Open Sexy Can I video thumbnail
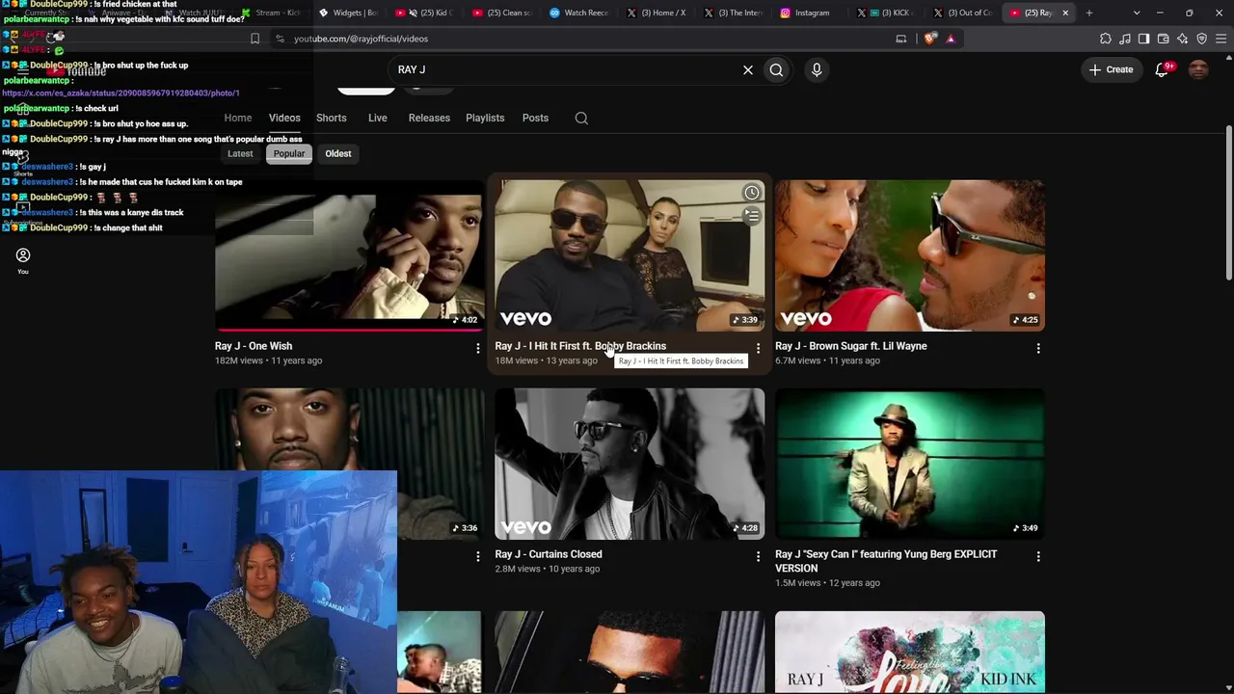This screenshot has width=1234, height=694. coord(909,463)
